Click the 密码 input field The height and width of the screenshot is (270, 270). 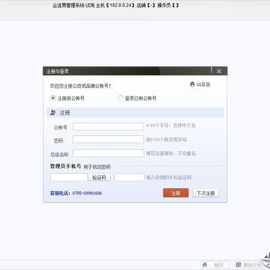coord(108,139)
